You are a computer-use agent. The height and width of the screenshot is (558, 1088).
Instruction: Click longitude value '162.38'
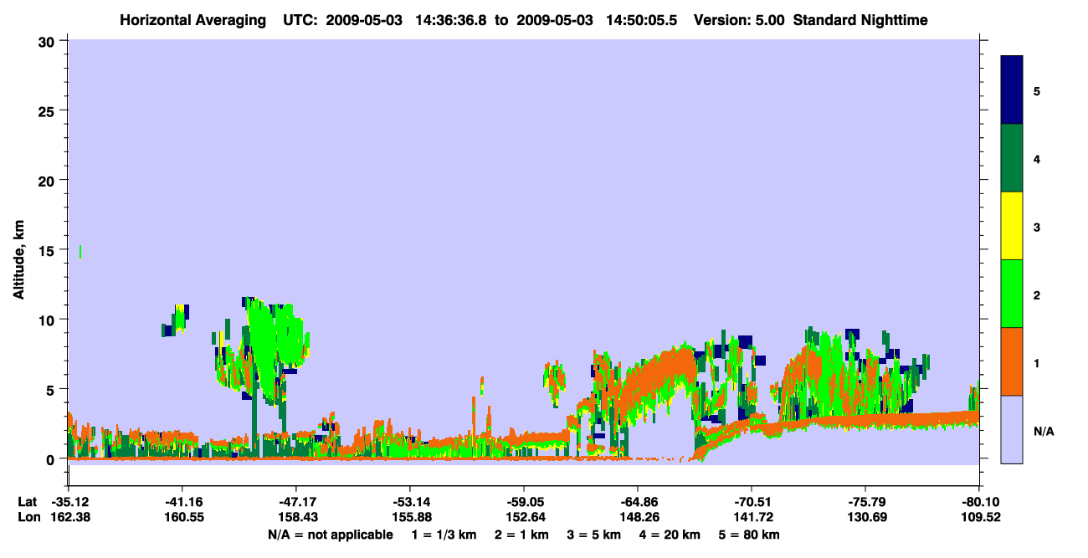[69, 518]
